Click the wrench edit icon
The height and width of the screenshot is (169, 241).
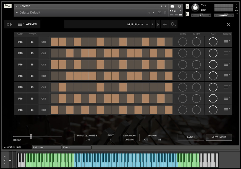pos(7,6)
